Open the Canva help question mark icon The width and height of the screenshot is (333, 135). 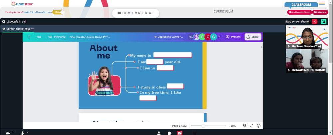pos(258,126)
